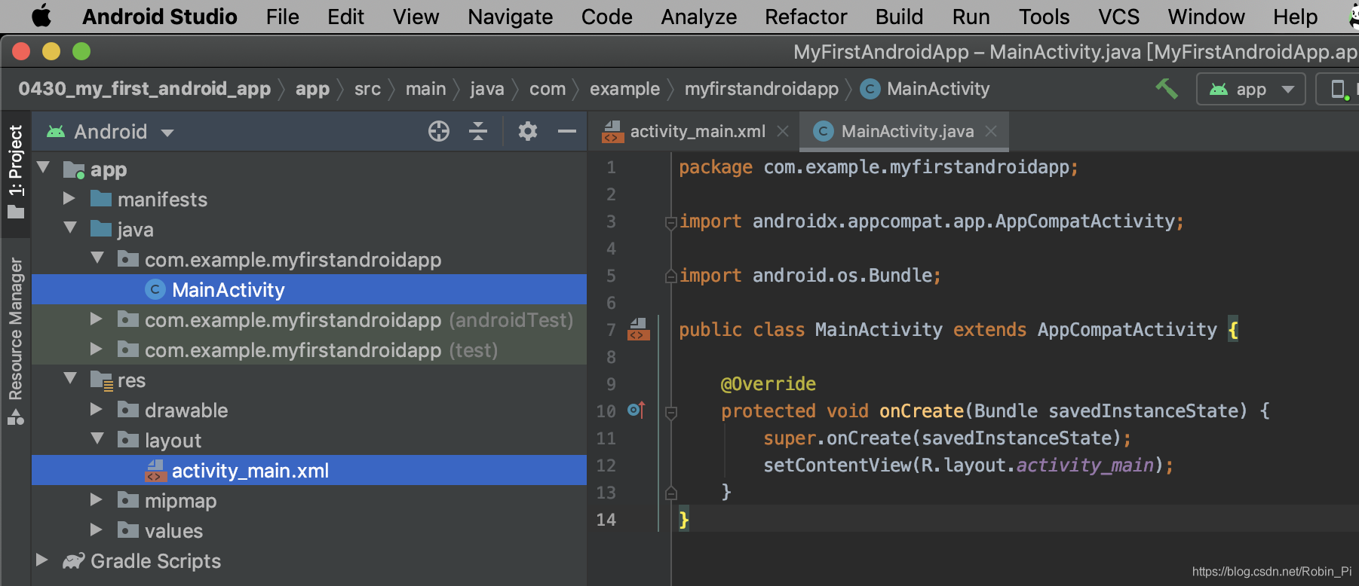Image resolution: width=1359 pixels, height=586 pixels.
Task: Select the values folder row
Action: point(309,530)
